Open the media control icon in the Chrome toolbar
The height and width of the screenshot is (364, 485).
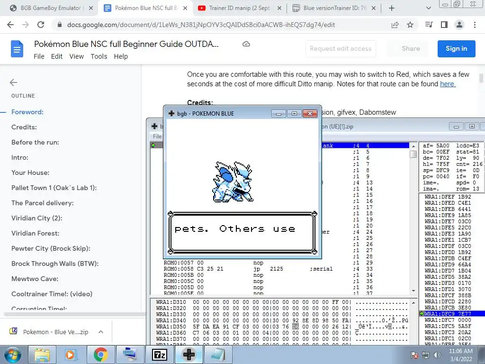429,25
